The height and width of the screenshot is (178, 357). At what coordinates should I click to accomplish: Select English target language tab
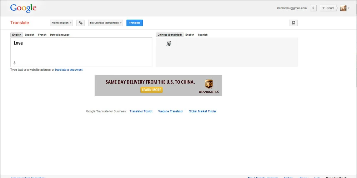pyautogui.click(x=190, y=35)
